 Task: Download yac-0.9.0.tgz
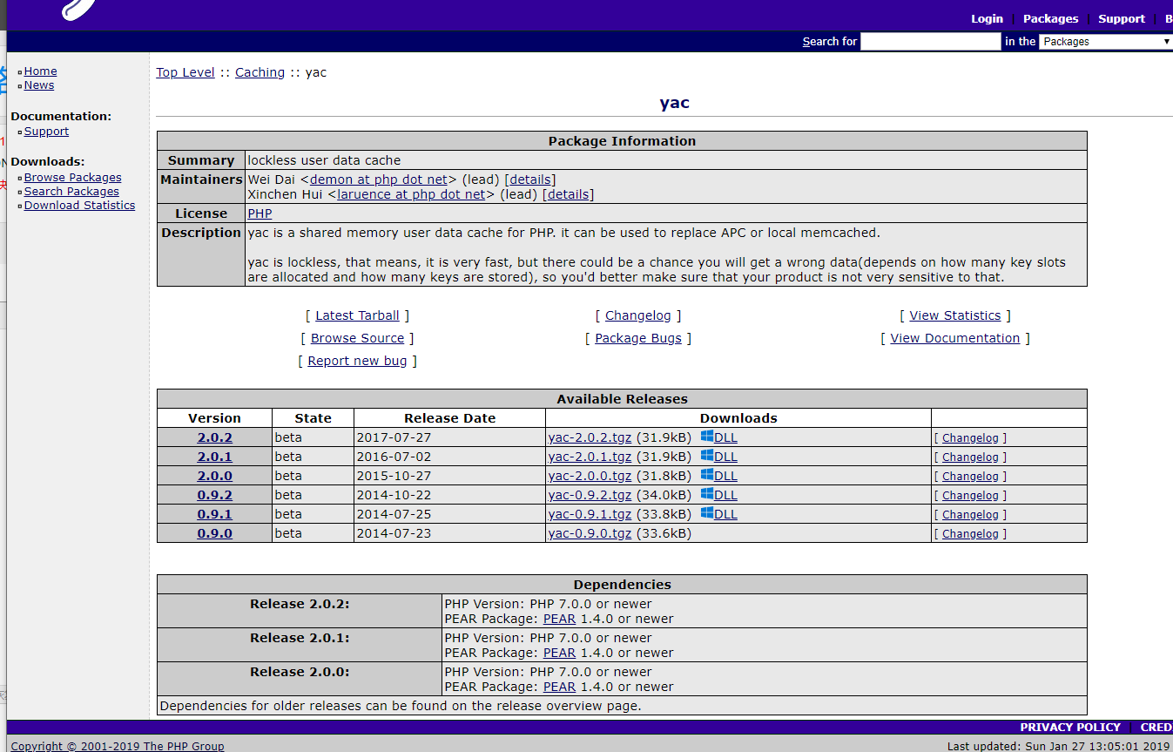590,533
